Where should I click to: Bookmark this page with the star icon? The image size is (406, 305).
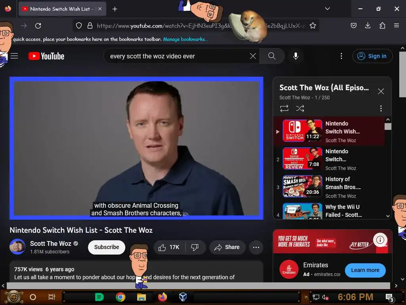click(313, 25)
